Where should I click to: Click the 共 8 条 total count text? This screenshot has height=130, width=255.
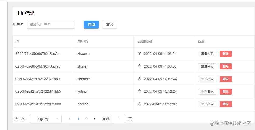pos(20,119)
